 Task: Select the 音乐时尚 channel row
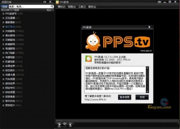click(27, 101)
